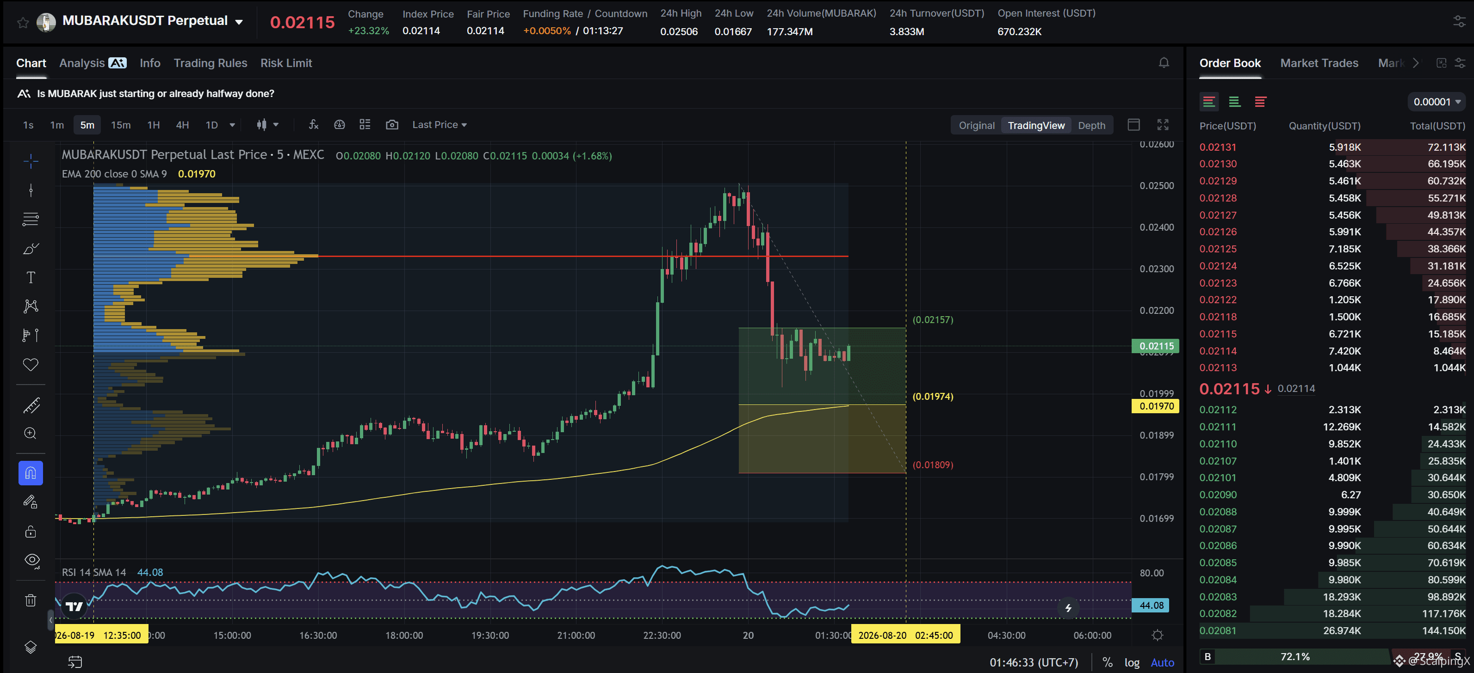Open the chart gauge indicator icon
The image size is (1474, 673).
click(x=339, y=125)
